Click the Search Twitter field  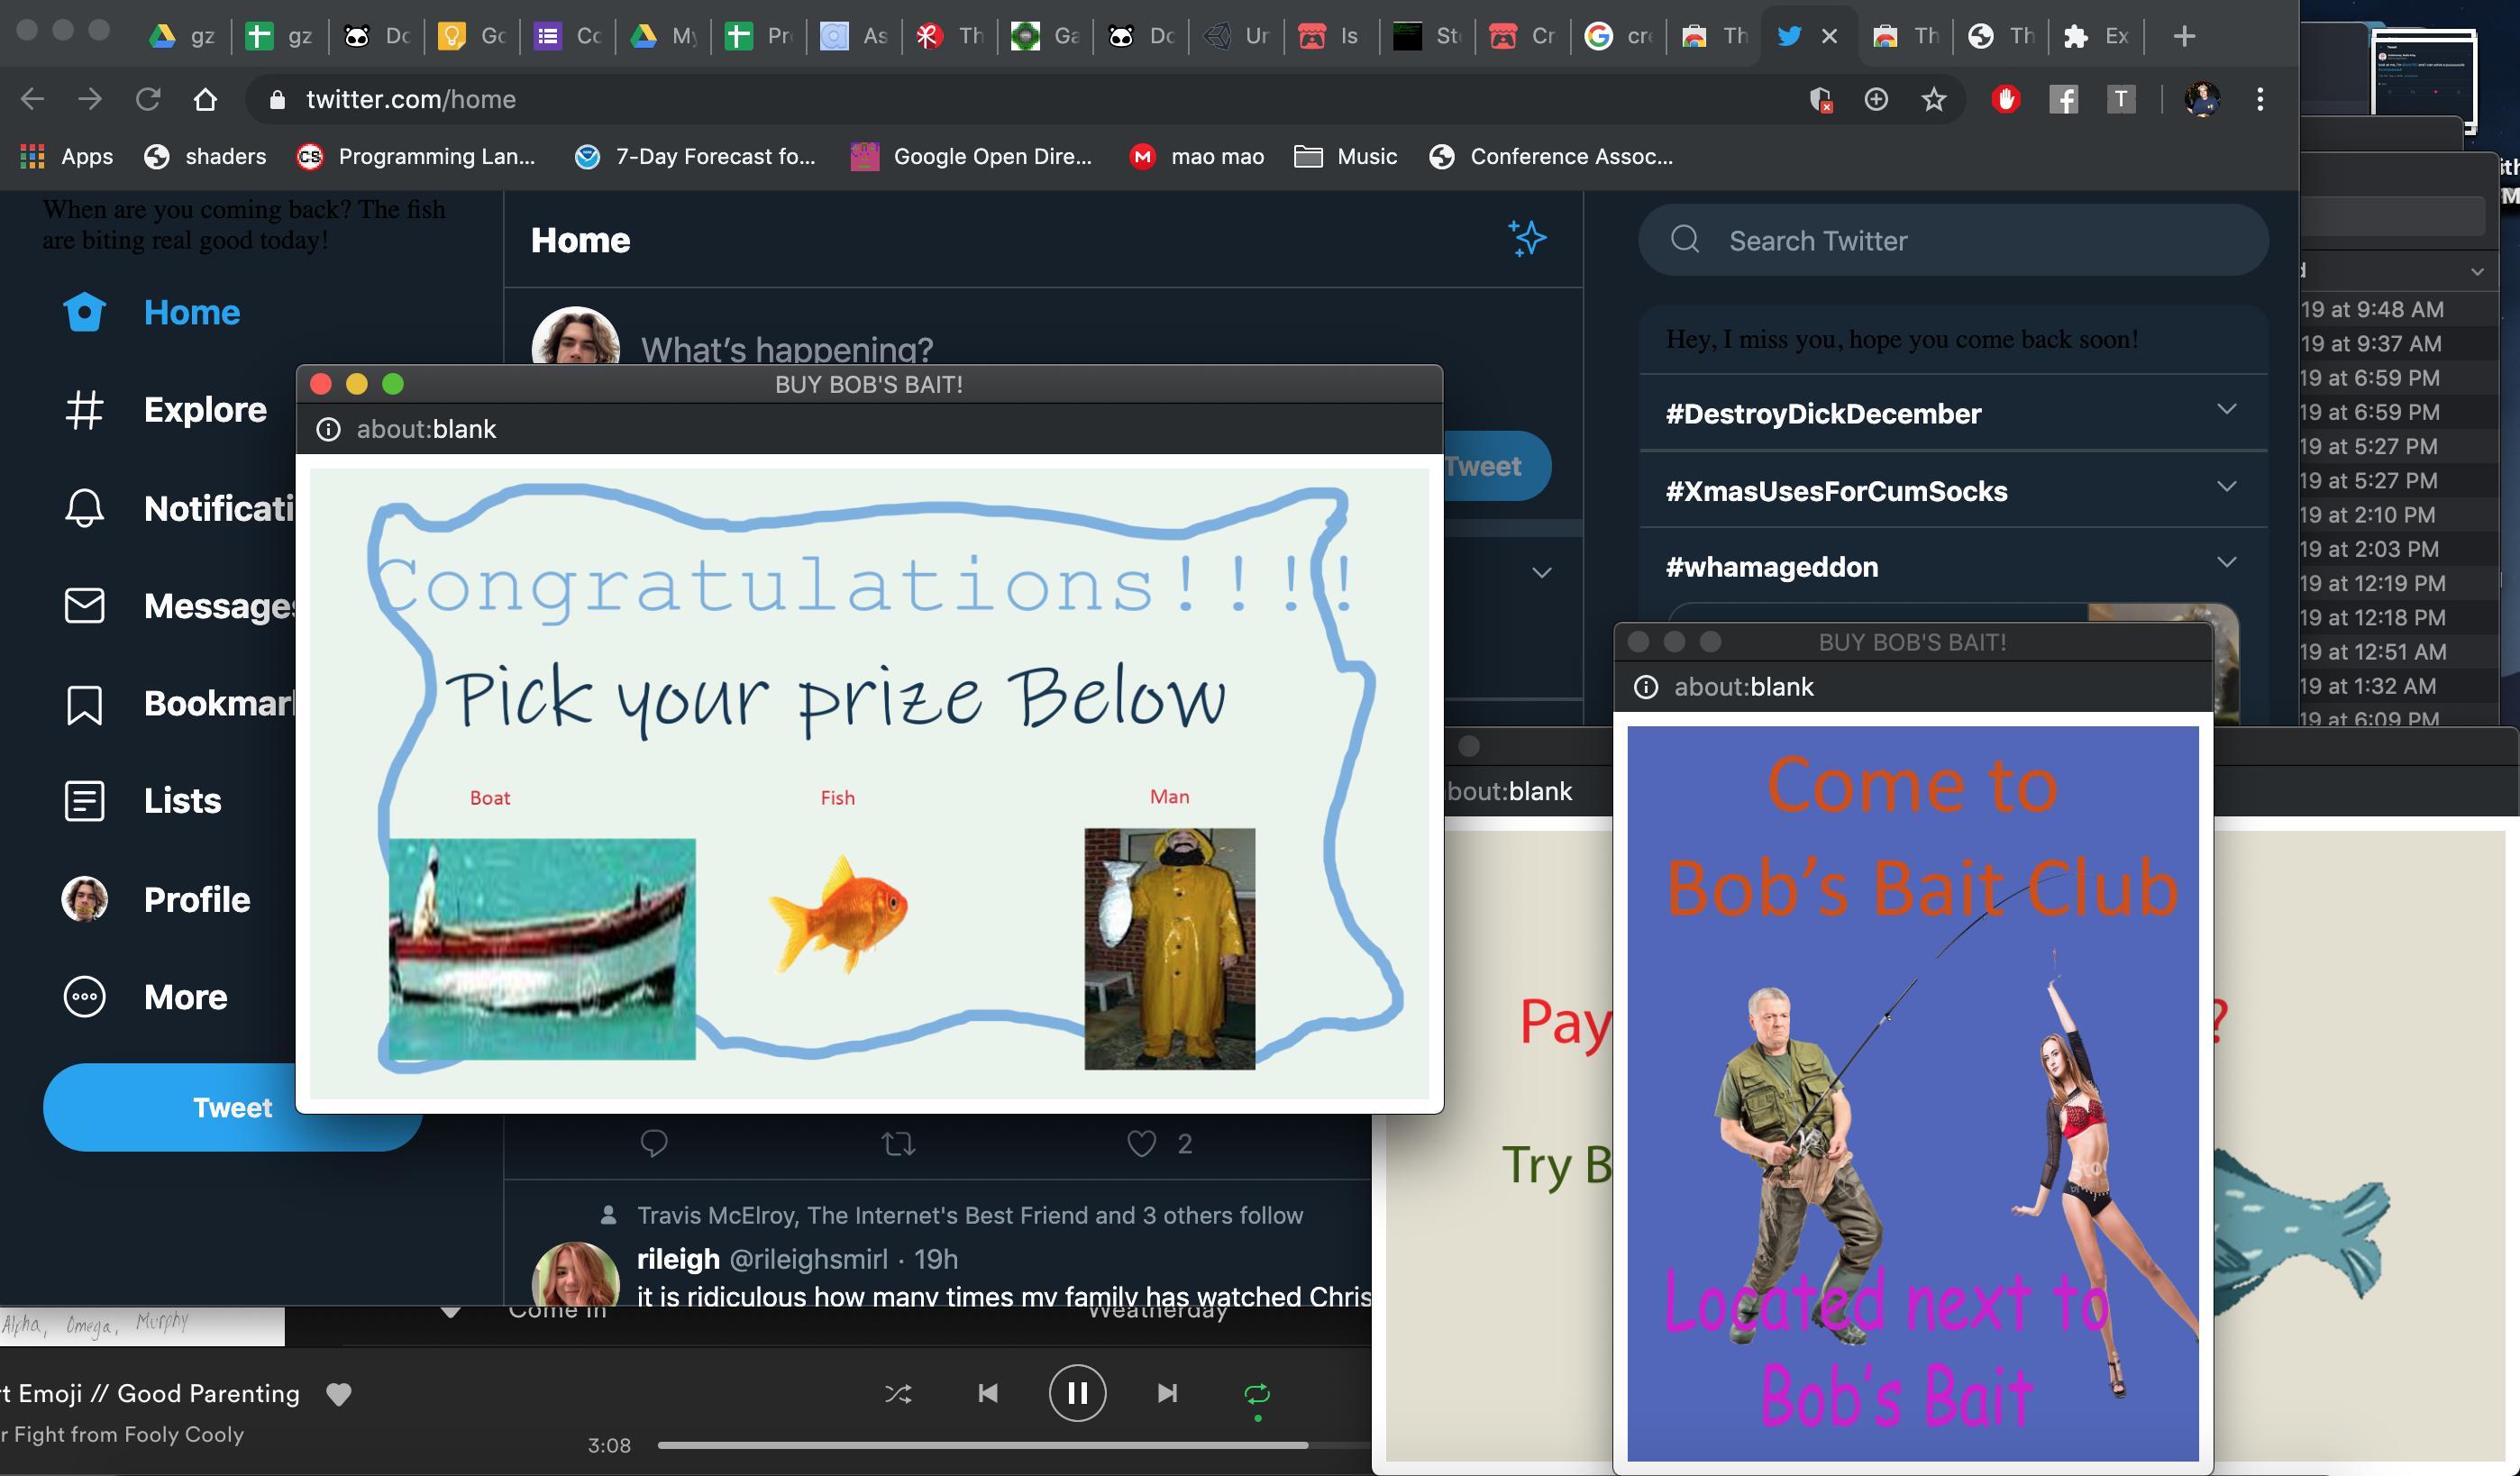[1950, 240]
